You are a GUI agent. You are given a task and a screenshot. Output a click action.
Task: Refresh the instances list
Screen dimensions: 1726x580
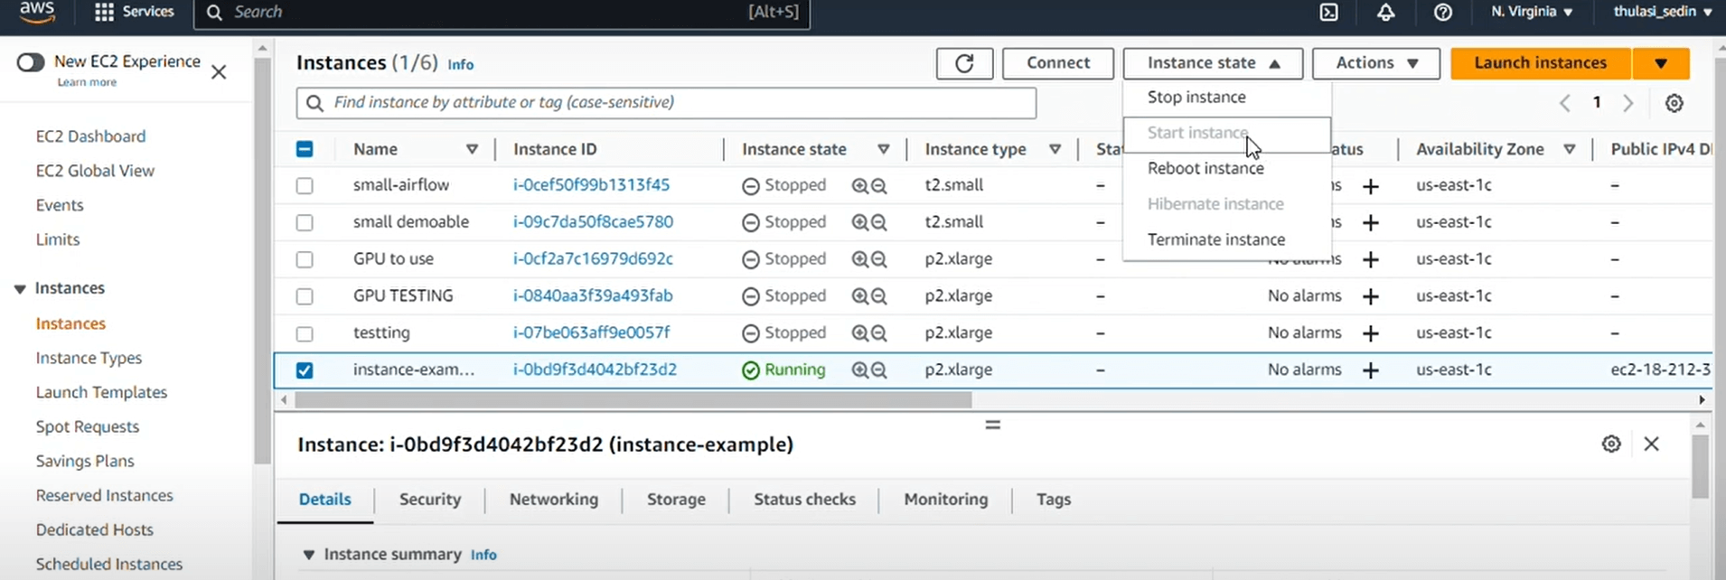[964, 63]
